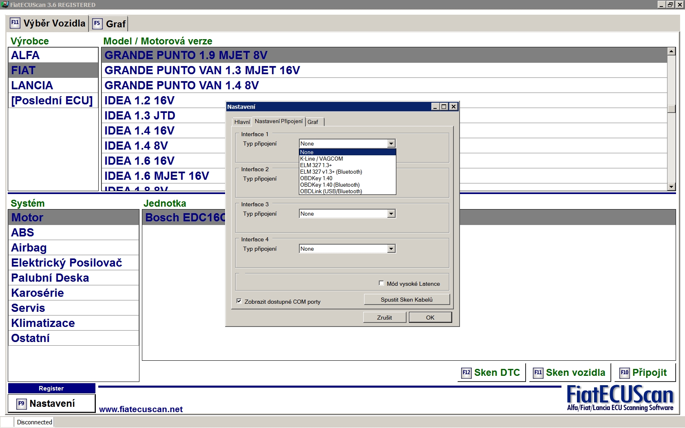685x428 pixels.
Task: Collapse the Interface 1 connection type dropdown
Action: [391, 143]
